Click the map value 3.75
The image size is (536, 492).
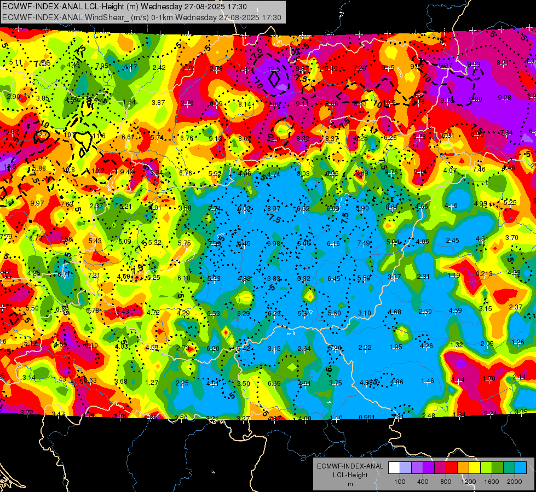(x=335, y=383)
